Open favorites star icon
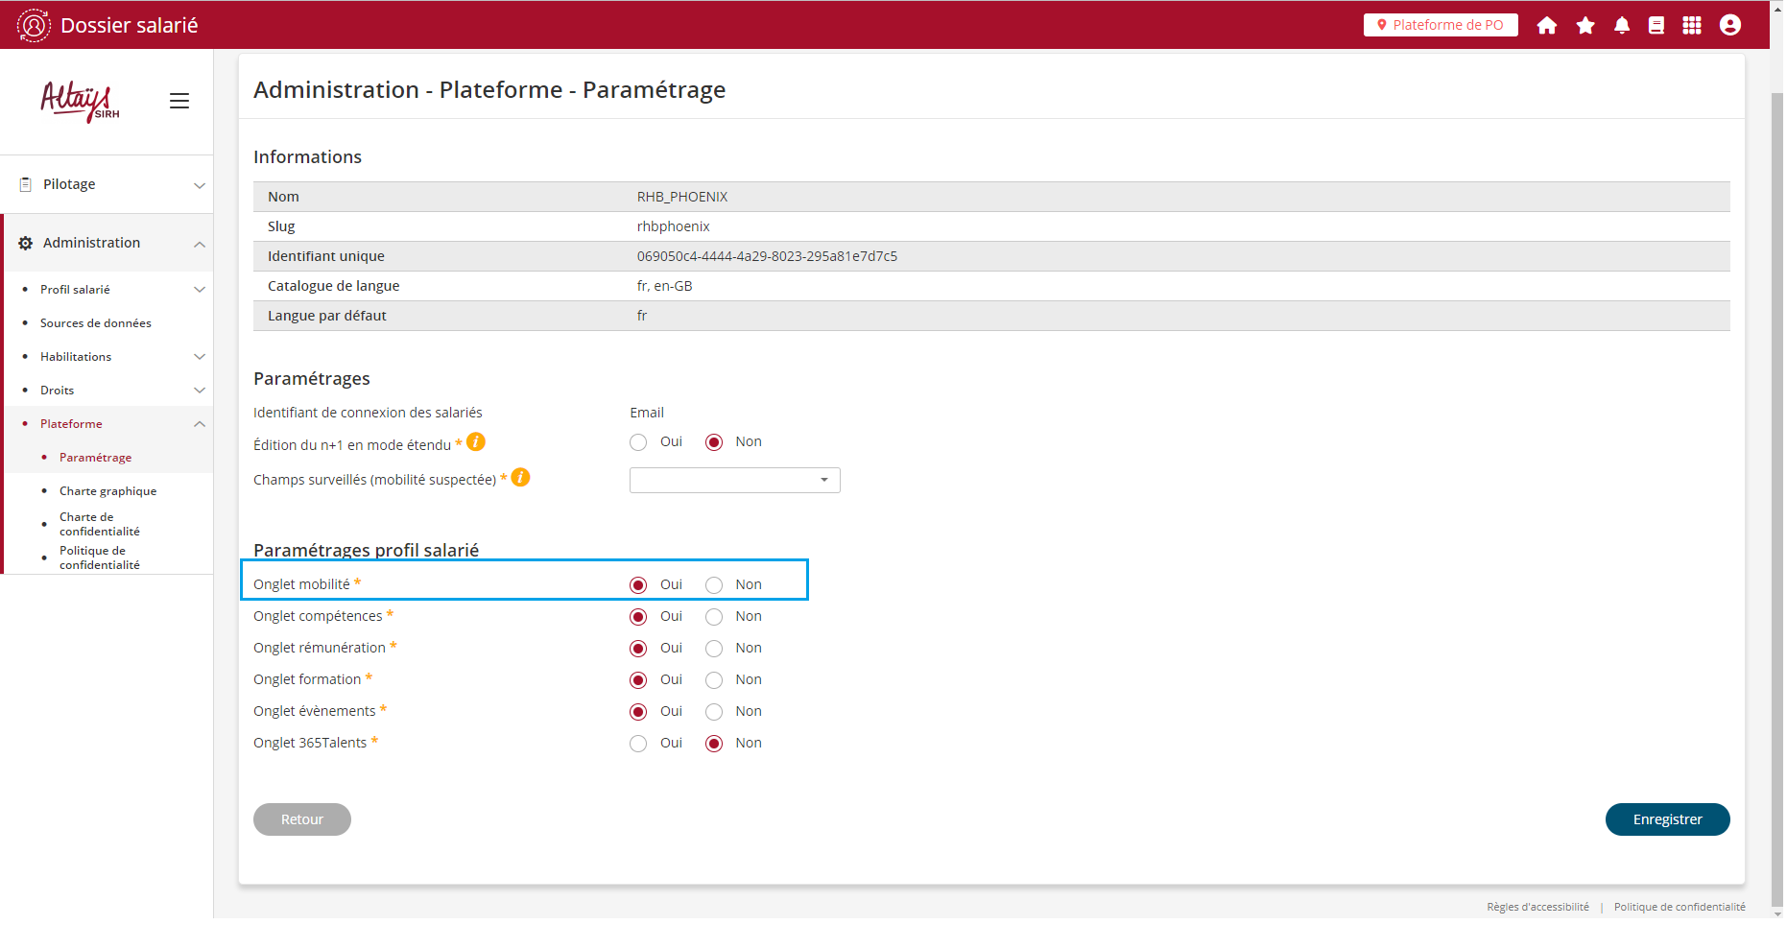The height and width of the screenshot is (925, 1787). click(1585, 26)
